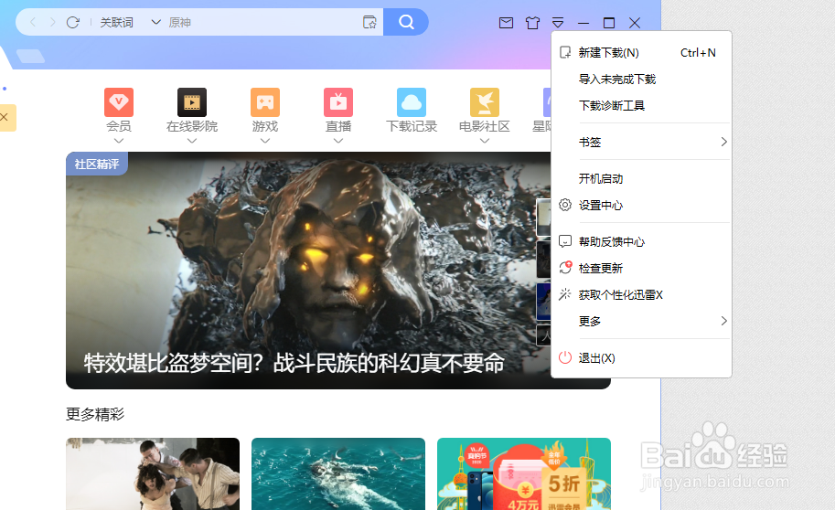This screenshot has width=835, height=510.
Task: Go back using the browser back arrow
Action: [x=33, y=22]
